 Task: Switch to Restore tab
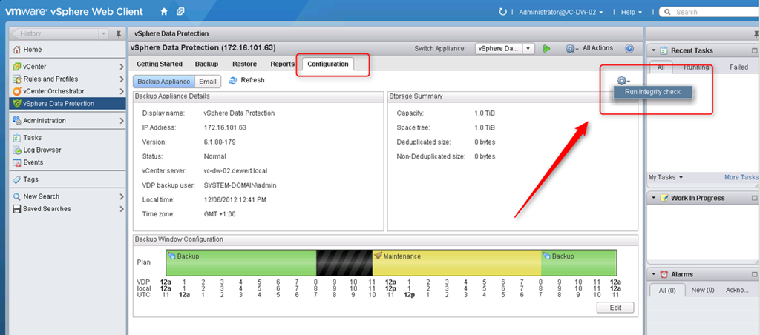click(x=244, y=64)
